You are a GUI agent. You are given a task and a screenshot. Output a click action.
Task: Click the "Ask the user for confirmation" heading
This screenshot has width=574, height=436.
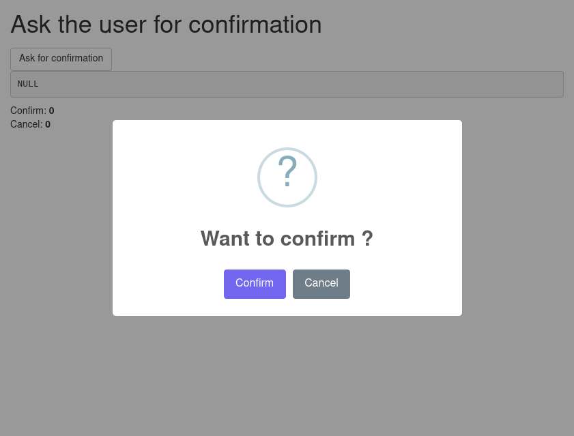pos(166,25)
